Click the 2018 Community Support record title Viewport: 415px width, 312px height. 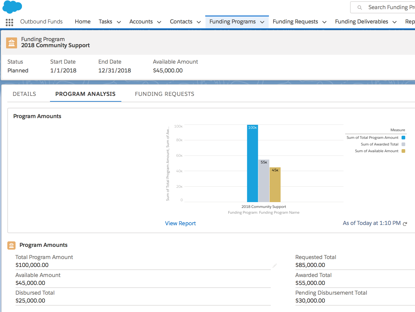pyautogui.click(x=55, y=45)
